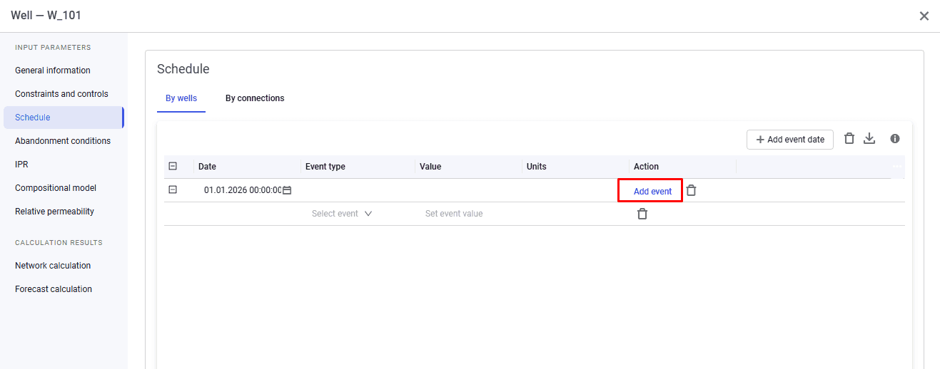940x369 pixels.
Task: Switch to By connections tab
Action: (x=255, y=98)
